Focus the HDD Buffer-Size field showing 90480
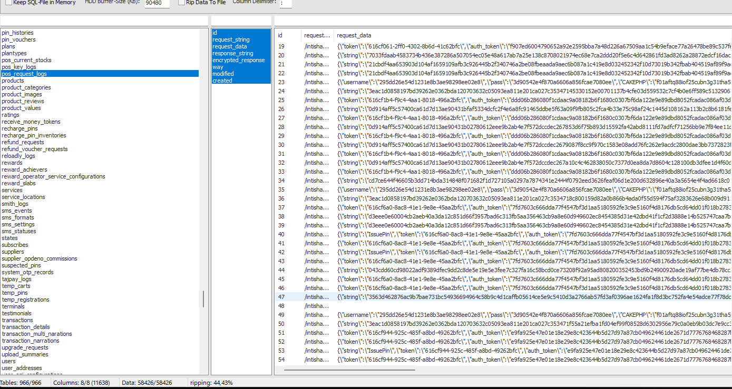The height and width of the screenshot is (389, 732). click(157, 3)
